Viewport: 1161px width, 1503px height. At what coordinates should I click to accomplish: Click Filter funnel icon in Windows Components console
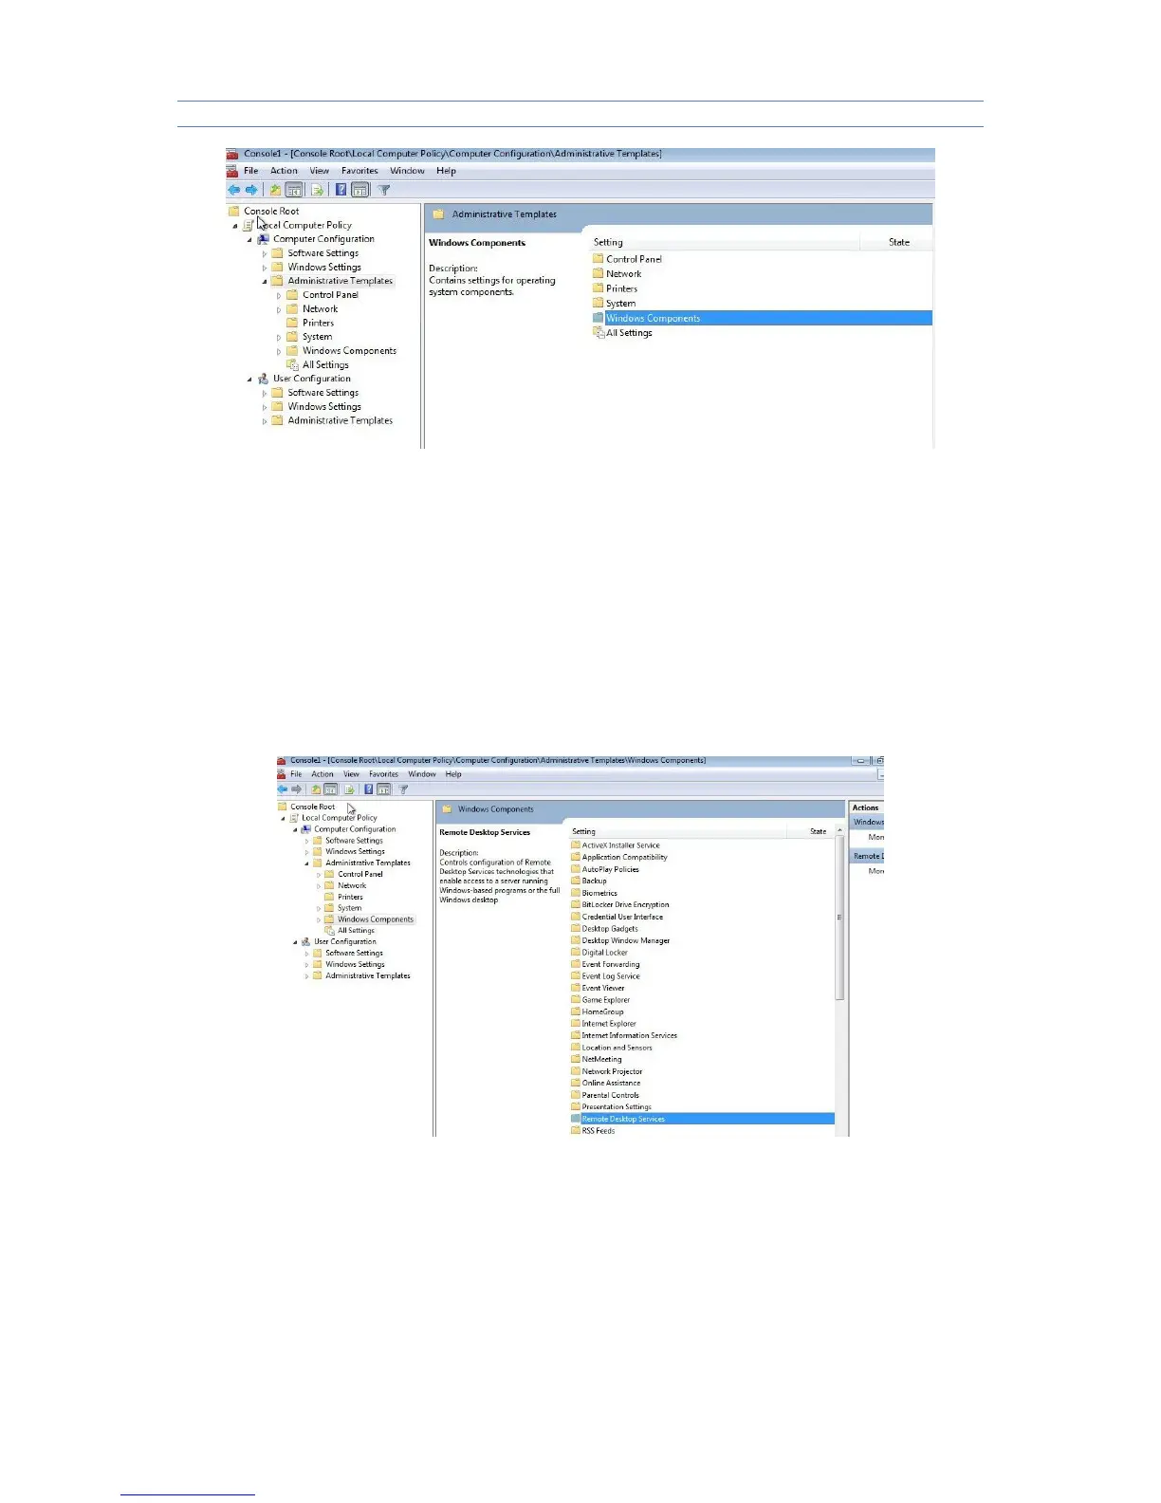click(x=403, y=789)
